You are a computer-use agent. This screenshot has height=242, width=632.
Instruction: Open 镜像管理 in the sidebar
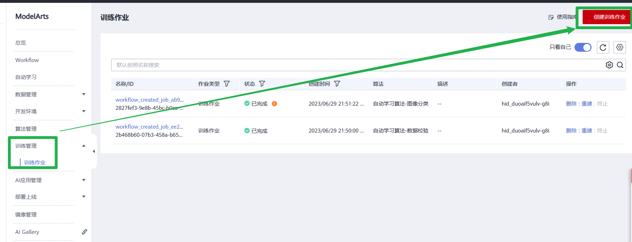pos(26,214)
